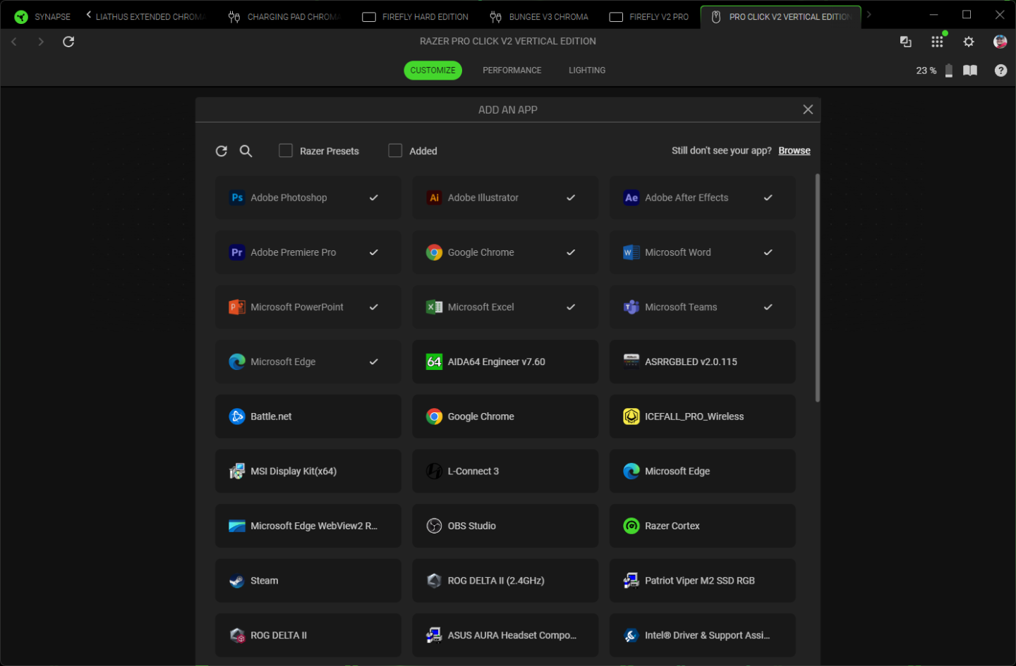The height and width of the screenshot is (666, 1016).
Task: Enable the Added filter checkbox
Action: (395, 151)
